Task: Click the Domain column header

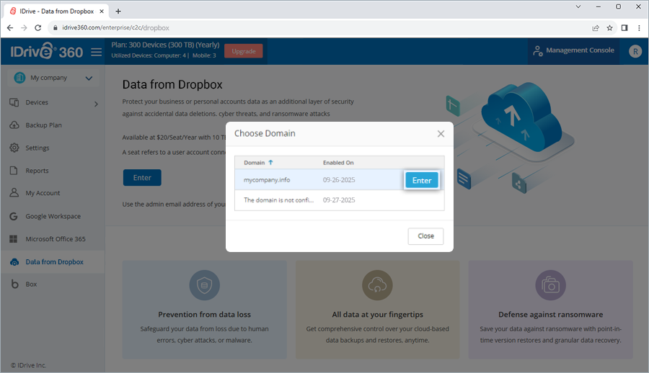Action: pyautogui.click(x=254, y=163)
